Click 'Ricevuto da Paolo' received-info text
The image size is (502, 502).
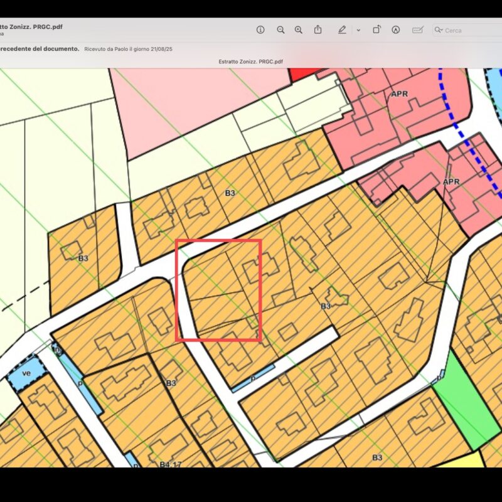[x=129, y=48]
